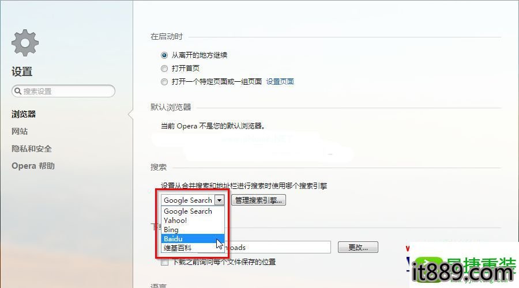Click the search engine dropdown arrow
The image size is (519, 288).
pyautogui.click(x=220, y=200)
